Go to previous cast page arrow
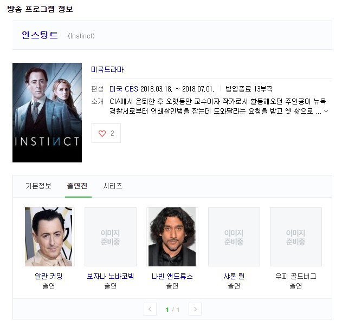342x327 pixels. click(150, 309)
